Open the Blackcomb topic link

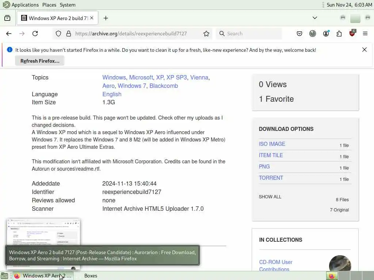pyautogui.click(x=164, y=86)
